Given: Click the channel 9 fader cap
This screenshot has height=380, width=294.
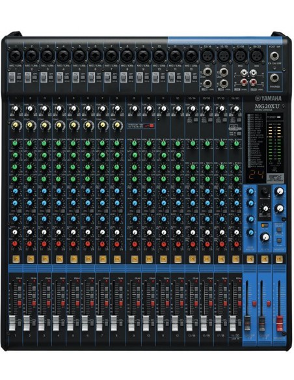Looking at the screenshot, I should [131, 323].
